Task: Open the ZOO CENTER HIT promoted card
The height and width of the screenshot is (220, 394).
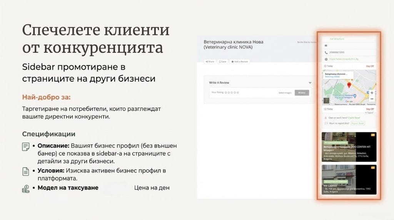Action: tap(349, 147)
